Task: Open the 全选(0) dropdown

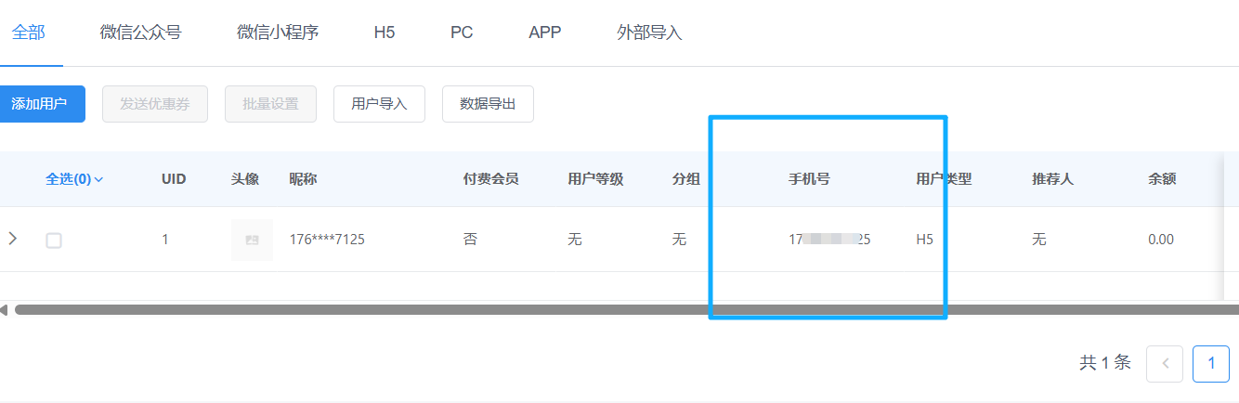Action: point(74,179)
